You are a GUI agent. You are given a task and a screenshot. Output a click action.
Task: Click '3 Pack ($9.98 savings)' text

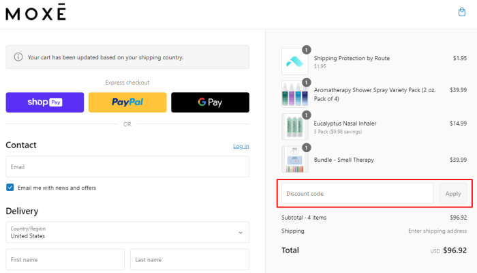click(x=338, y=132)
